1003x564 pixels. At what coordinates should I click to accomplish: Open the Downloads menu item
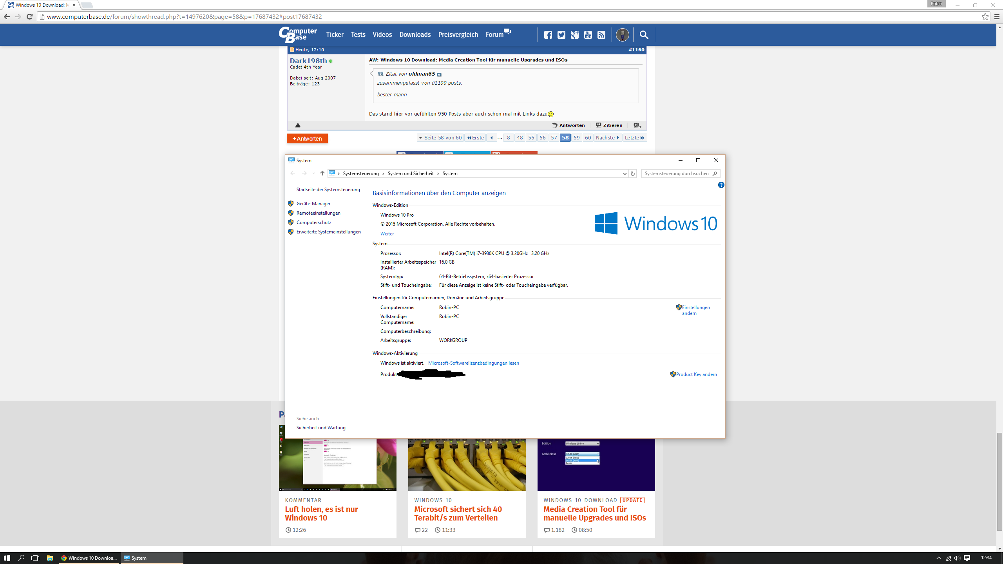pos(415,34)
